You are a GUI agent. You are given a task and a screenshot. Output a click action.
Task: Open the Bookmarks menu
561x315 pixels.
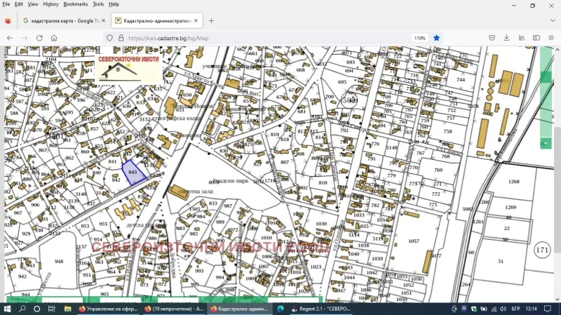pos(76,4)
